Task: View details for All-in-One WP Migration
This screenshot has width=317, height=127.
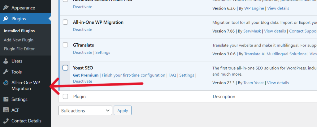Action: pos(275,31)
